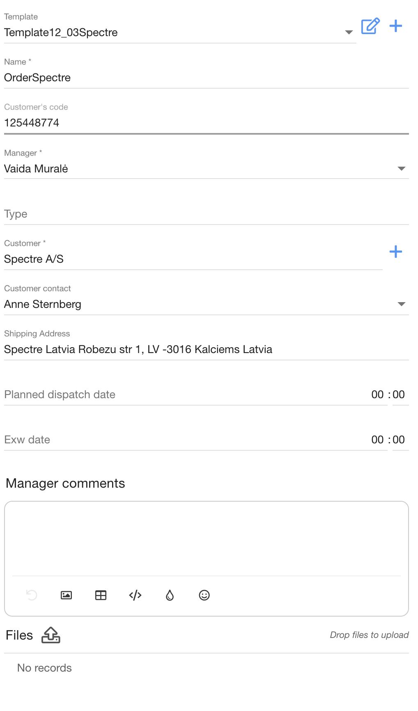Open the Manager dropdown list
The image size is (418, 711).
pos(401,169)
